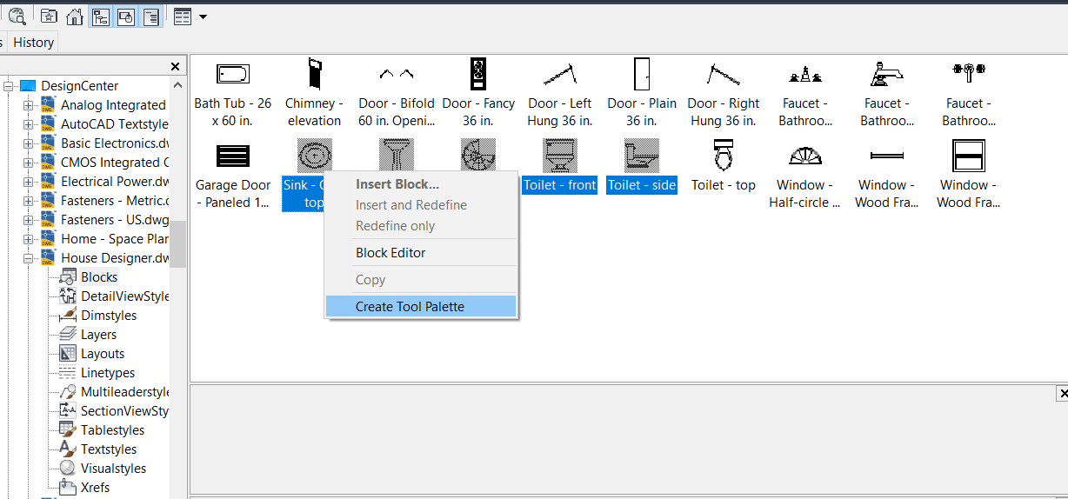Collapse the House Designer.dwg tree node
The image size is (1068, 499).
pyautogui.click(x=28, y=258)
